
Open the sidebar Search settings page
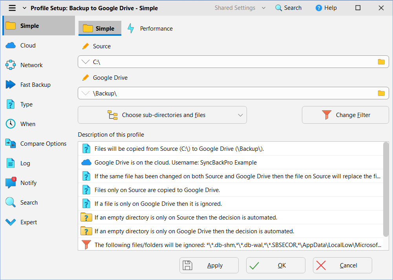coord(39,203)
